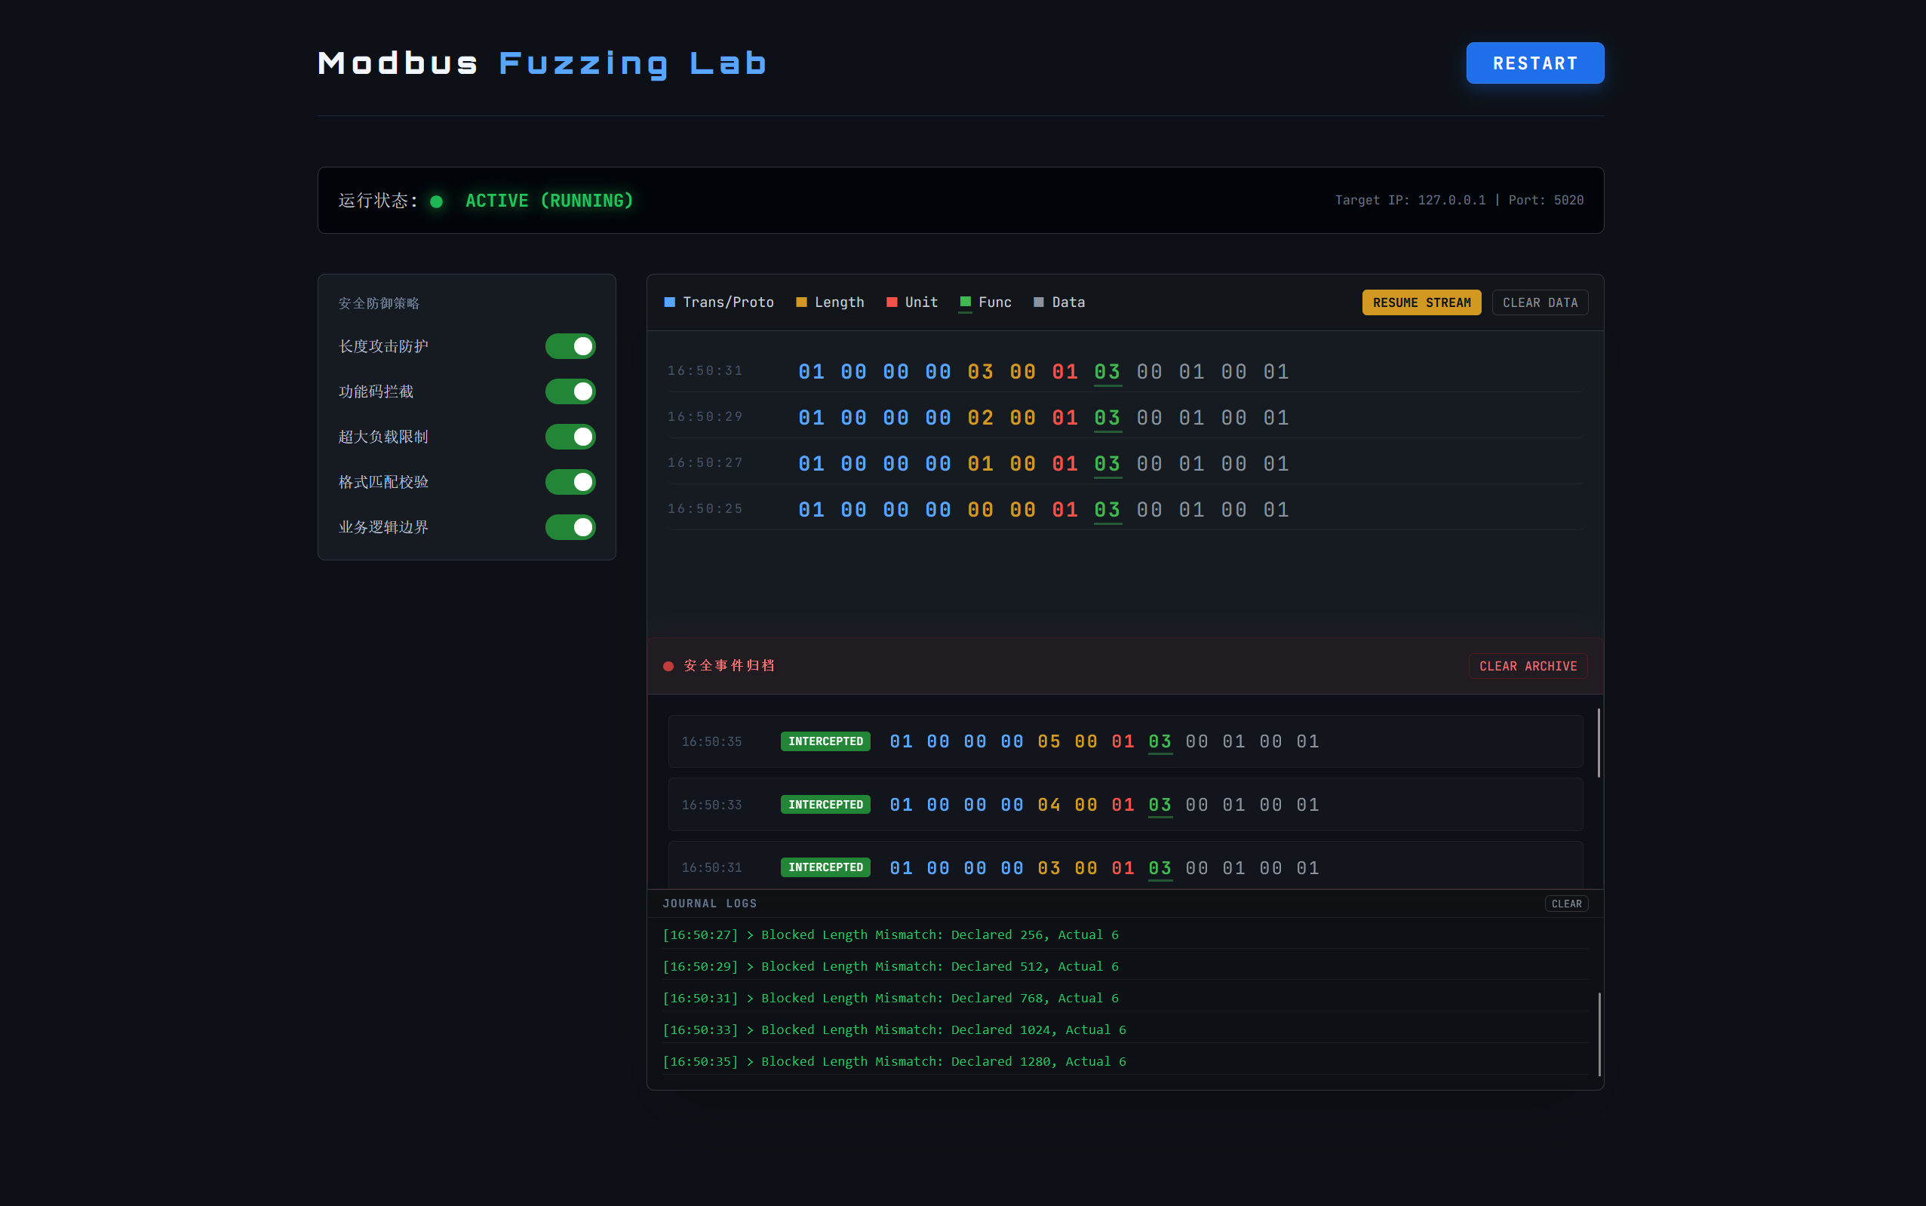Click the green running status dot
This screenshot has width=1926, height=1206.
point(436,202)
